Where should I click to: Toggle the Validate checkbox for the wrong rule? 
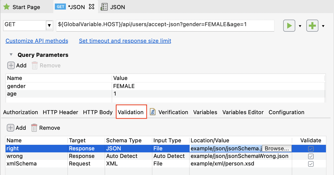click(x=311, y=156)
